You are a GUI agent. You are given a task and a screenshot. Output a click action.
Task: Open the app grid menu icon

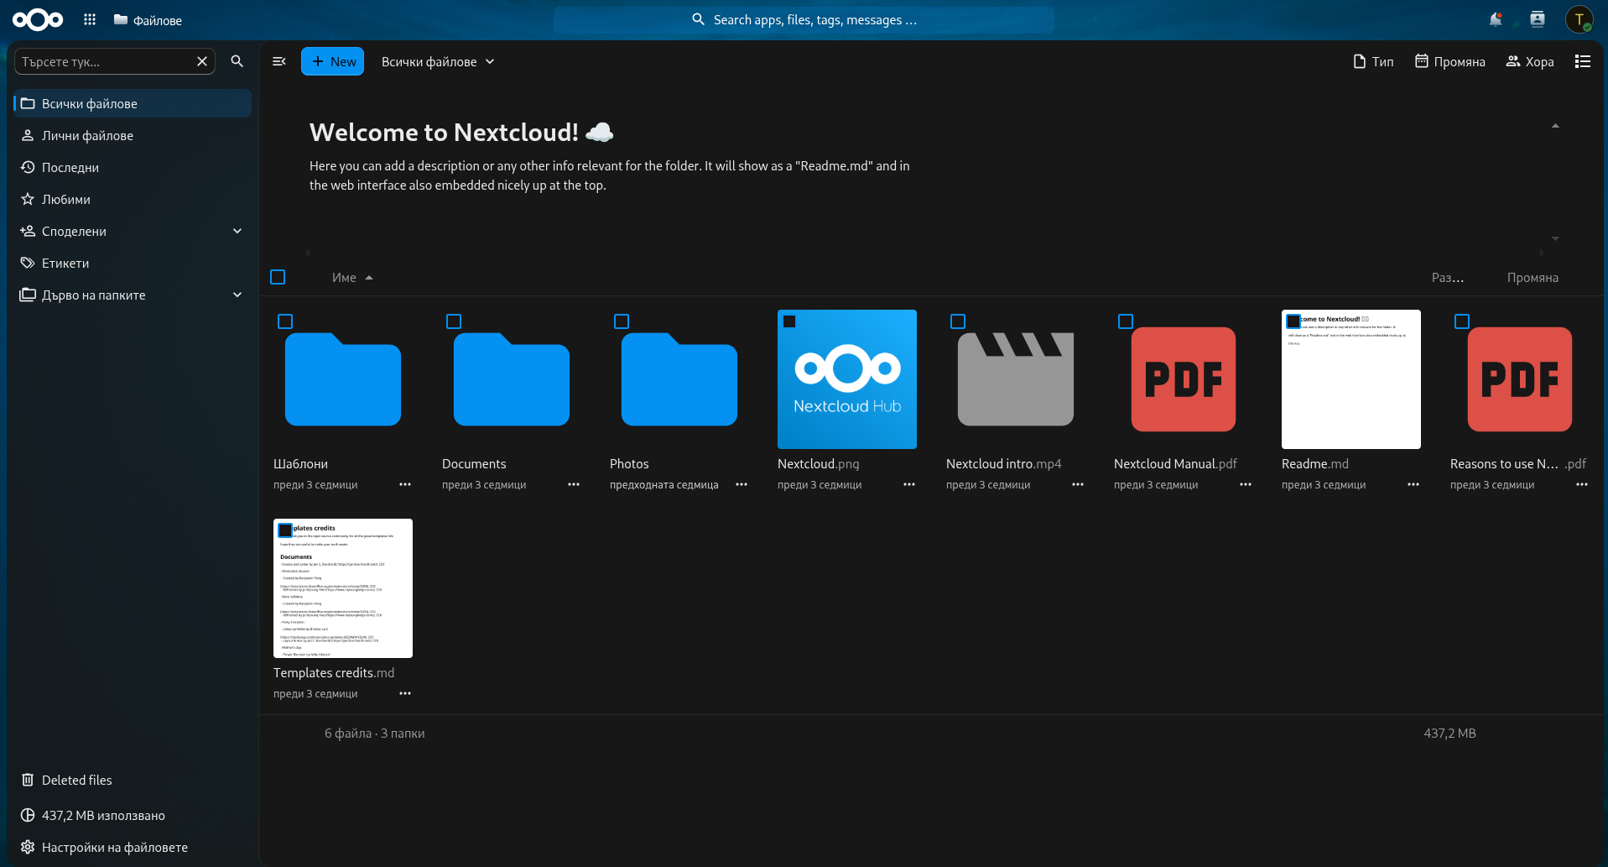click(90, 19)
